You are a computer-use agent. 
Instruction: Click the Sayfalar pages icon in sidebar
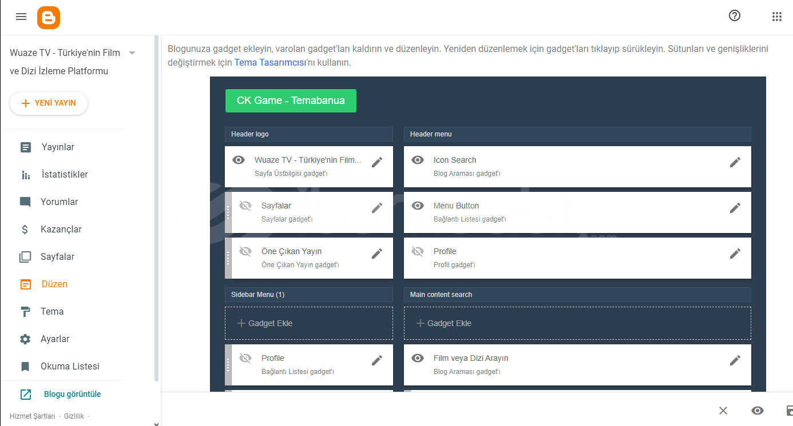[25, 257]
